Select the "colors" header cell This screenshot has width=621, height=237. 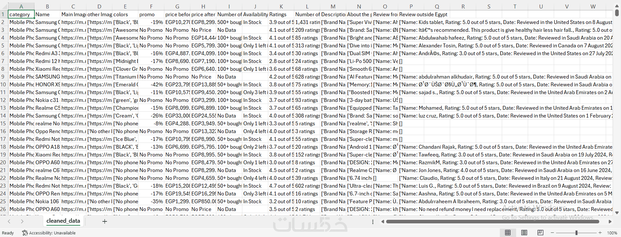pyautogui.click(x=125, y=14)
